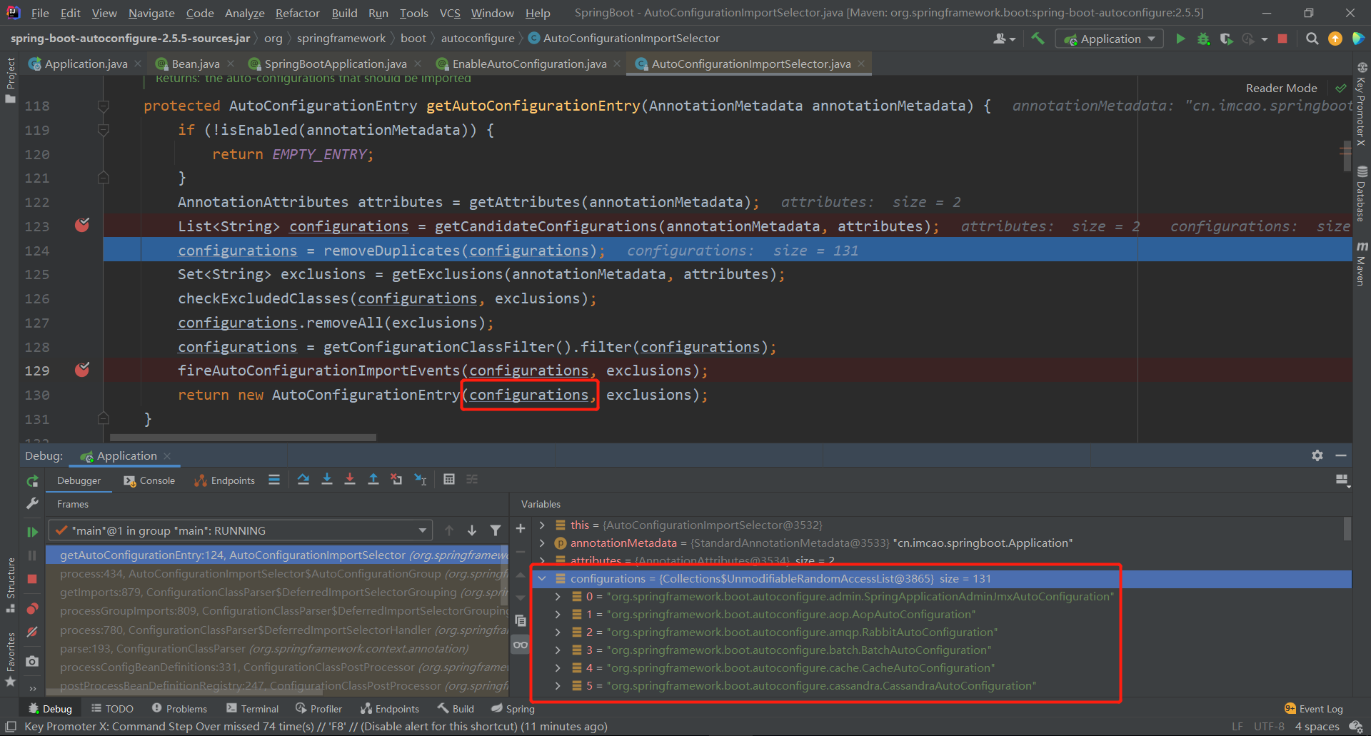This screenshot has width=1371, height=736.
Task: Open View Breakpoints in debug sidebar
Action: 32,609
